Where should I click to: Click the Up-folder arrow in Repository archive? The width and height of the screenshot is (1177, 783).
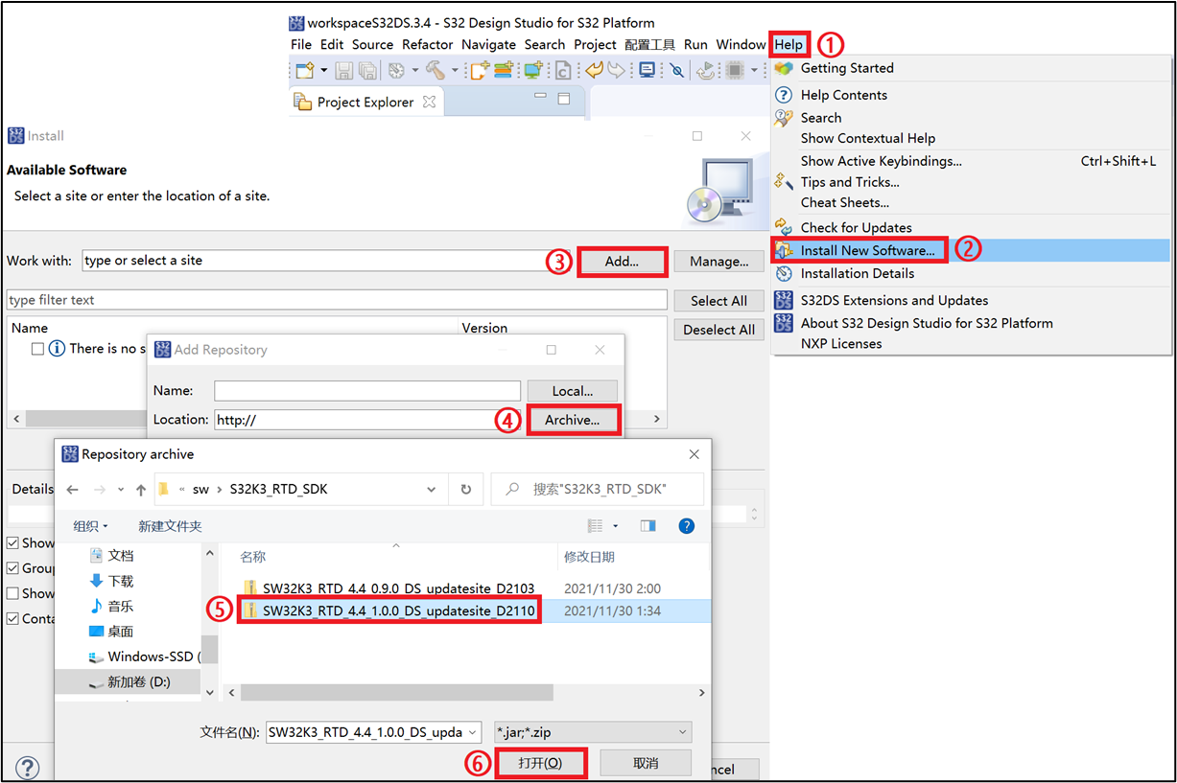(x=141, y=490)
